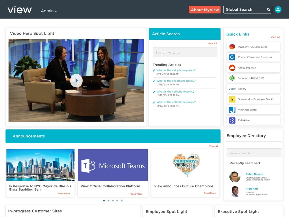Open Rahul Bammi profile link

pyautogui.click(x=254, y=174)
